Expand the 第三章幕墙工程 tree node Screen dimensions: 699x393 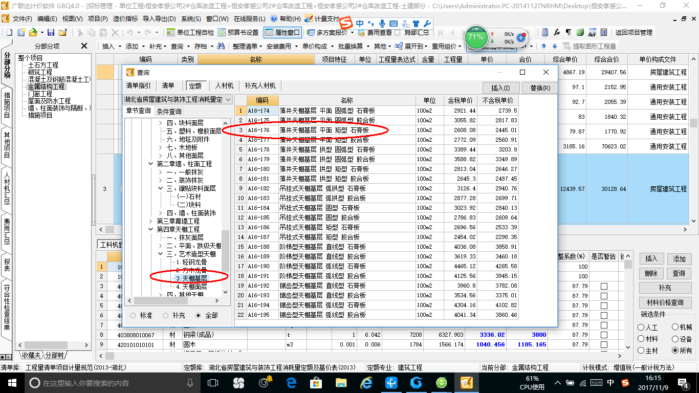click(x=151, y=222)
